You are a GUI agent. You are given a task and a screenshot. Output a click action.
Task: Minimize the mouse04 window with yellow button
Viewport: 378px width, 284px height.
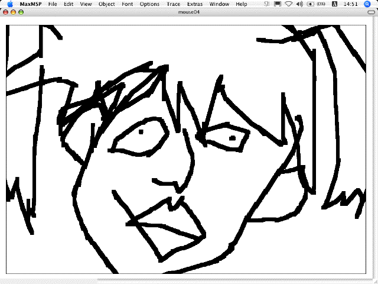point(13,12)
